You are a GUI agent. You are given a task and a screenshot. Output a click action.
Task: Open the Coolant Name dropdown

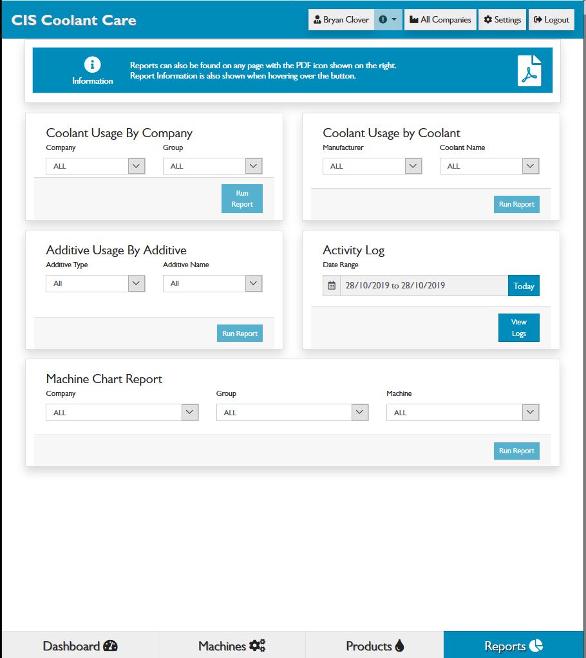(x=489, y=166)
